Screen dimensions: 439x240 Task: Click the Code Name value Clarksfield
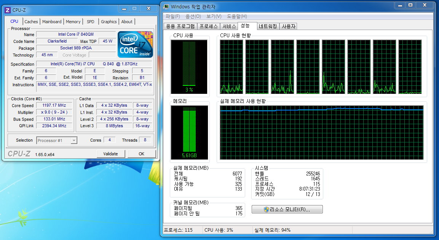click(57, 41)
